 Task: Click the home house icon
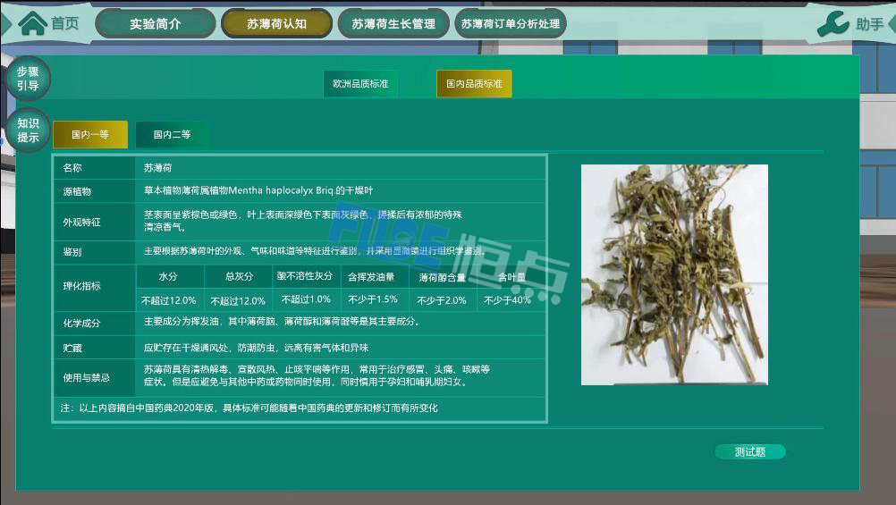click(32, 23)
